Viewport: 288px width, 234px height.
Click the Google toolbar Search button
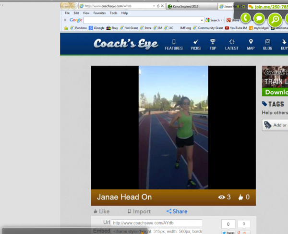(213, 20)
